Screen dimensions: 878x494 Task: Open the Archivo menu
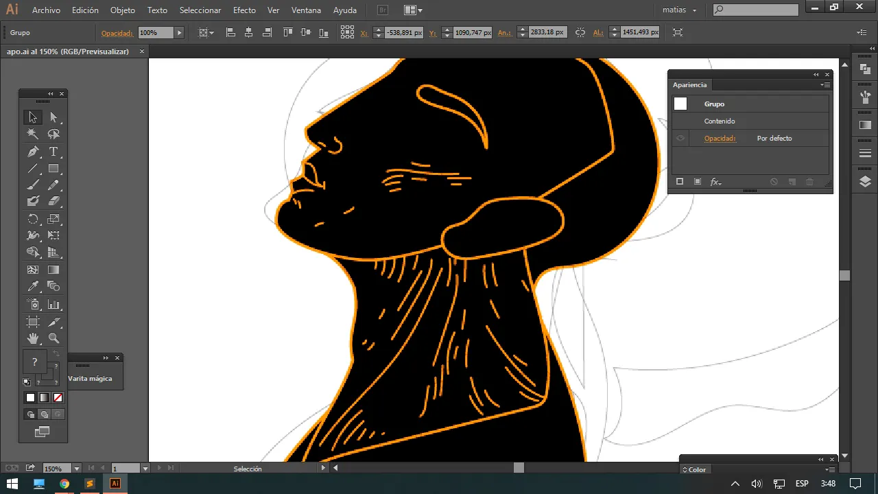pyautogui.click(x=46, y=10)
